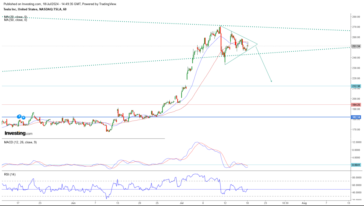Click the 12.0000 MACD axis label
Viewport: 364px width, 206px height.
(357, 142)
